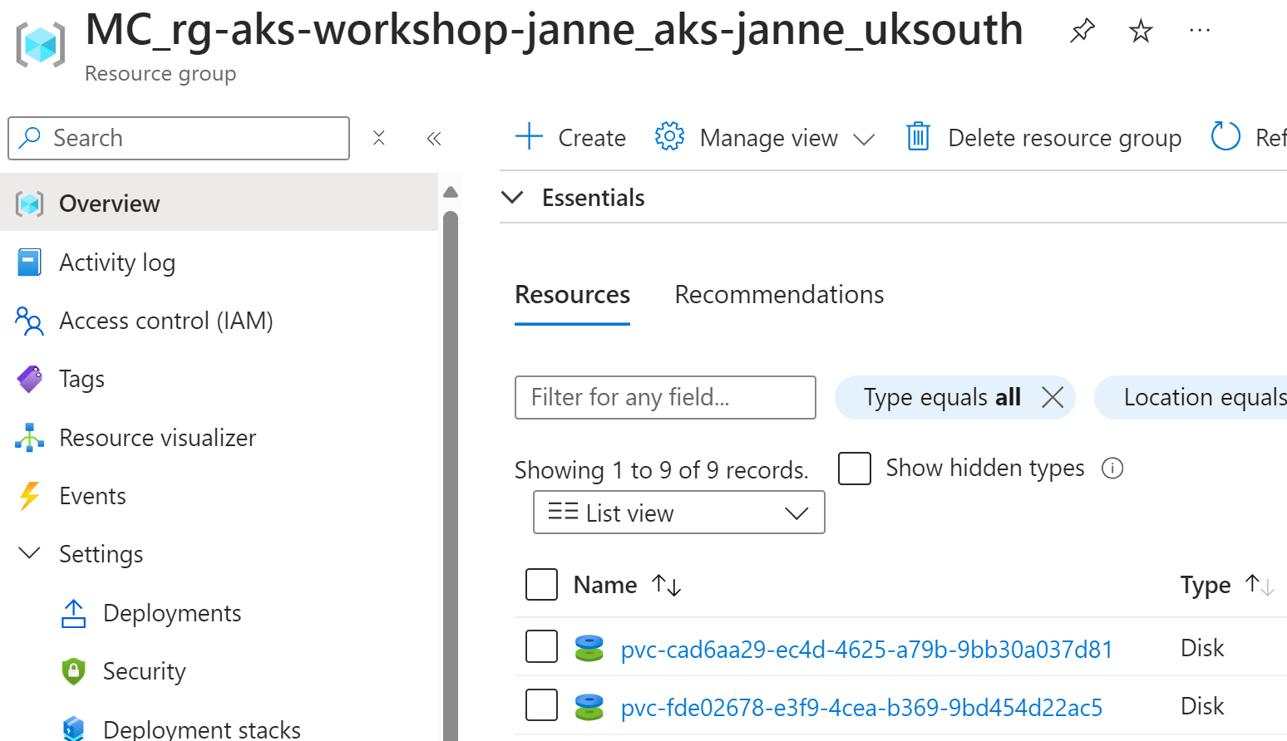
Task: Open the List view dropdown
Action: point(679,513)
